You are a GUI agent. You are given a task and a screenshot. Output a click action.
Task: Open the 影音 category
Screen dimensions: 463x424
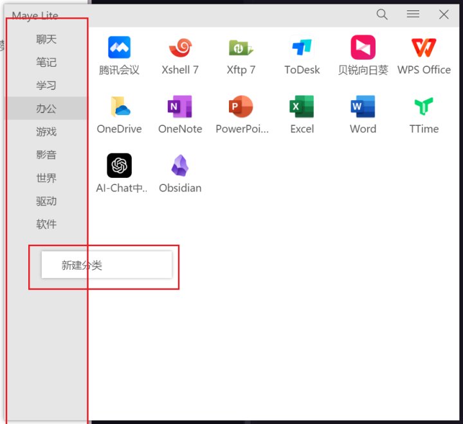click(46, 155)
